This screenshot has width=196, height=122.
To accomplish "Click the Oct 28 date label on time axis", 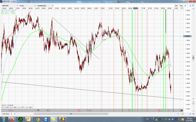I will point(77,8).
